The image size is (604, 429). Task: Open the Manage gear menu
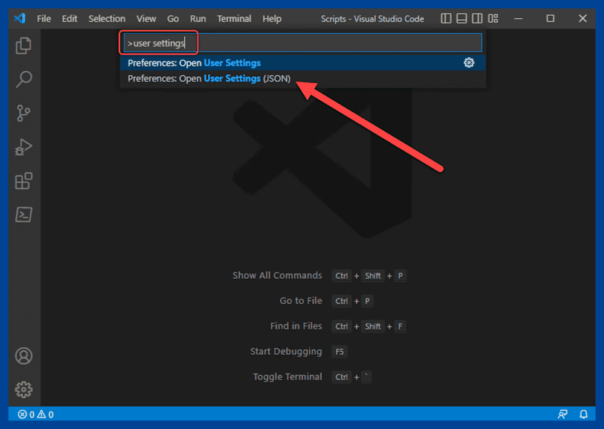(24, 389)
